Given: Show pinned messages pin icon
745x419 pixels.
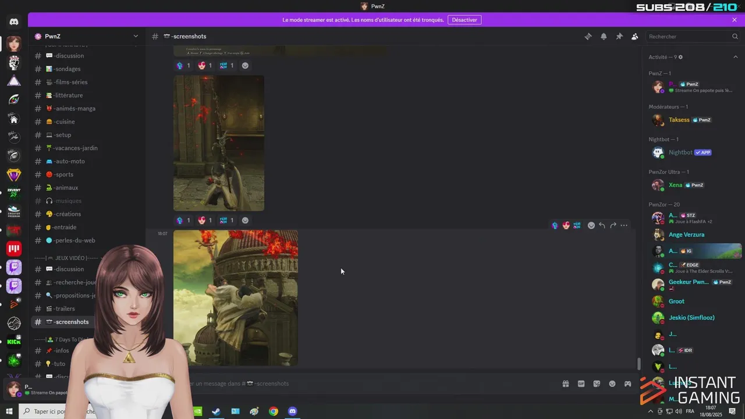Looking at the screenshot, I should point(619,36).
